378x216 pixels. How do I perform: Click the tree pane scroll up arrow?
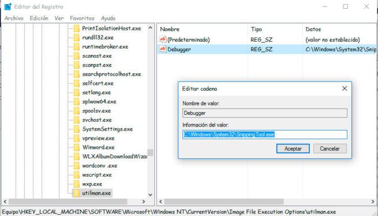point(150,28)
